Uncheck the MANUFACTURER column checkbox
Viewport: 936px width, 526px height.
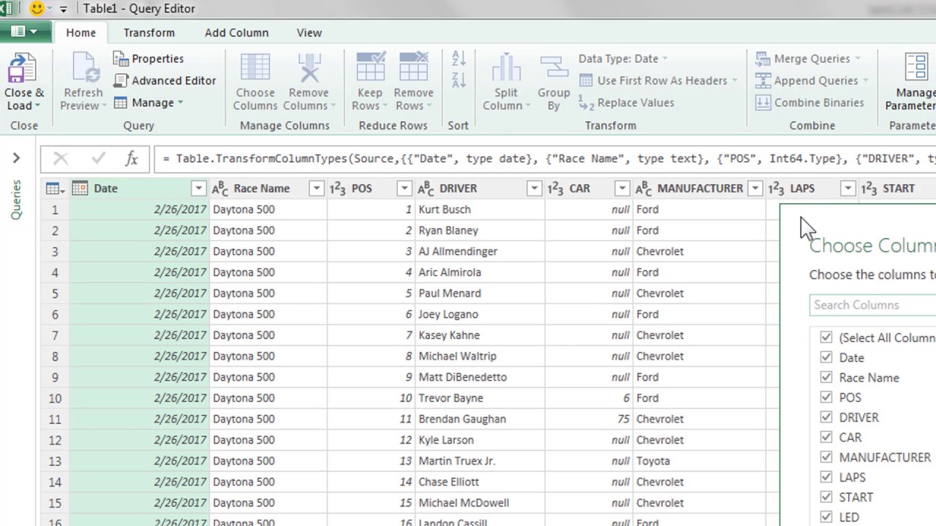(x=826, y=457)
